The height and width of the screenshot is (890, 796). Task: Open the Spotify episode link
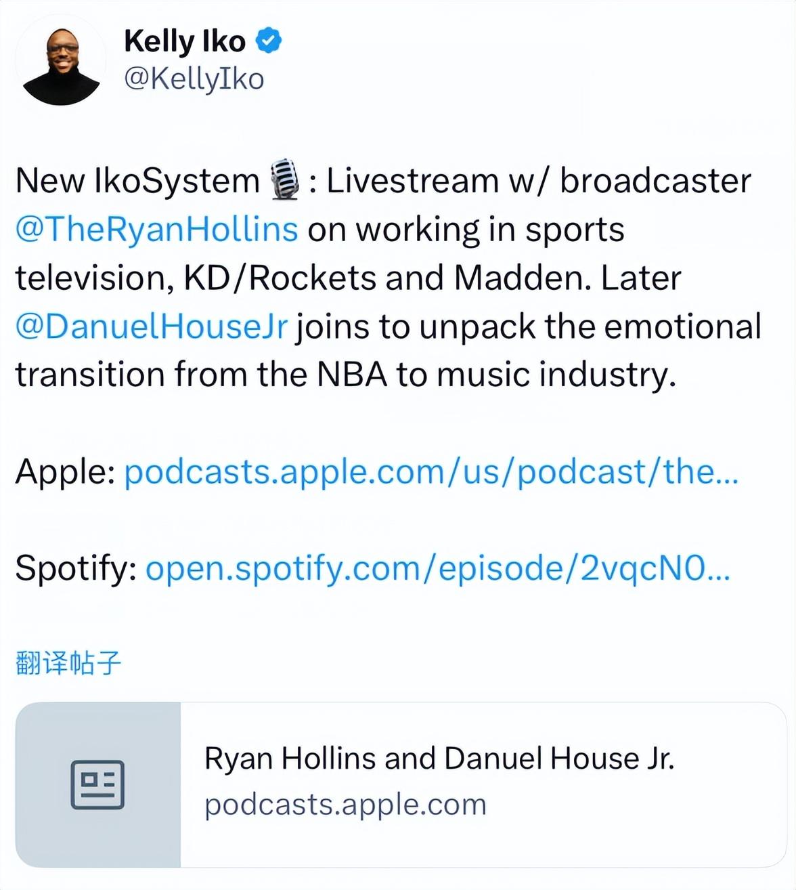click(x=438, y=568)
